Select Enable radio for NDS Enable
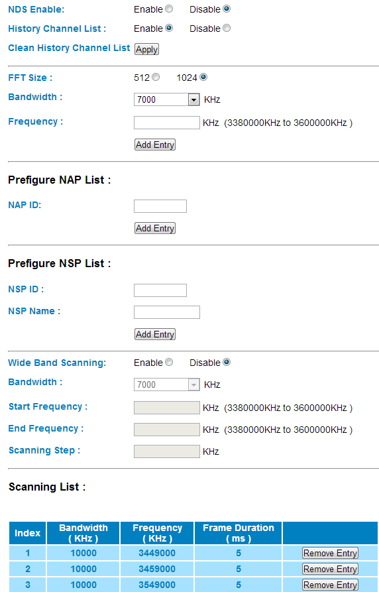 pyautogui.click(x=169, y=9)
